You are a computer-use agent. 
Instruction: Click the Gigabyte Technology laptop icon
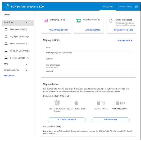[x=6, y=36]
